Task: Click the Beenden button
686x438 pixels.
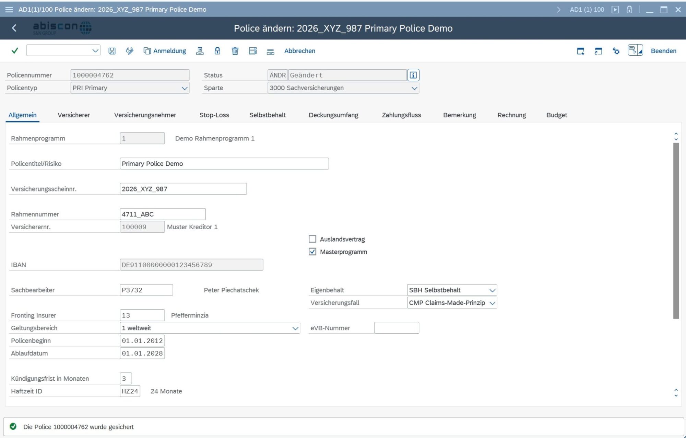Action: pyautogui.click(x=663, y=51)
